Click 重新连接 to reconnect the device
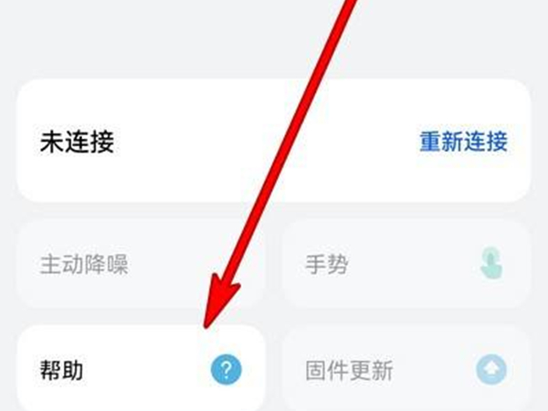548x411 pixels. 463,142
